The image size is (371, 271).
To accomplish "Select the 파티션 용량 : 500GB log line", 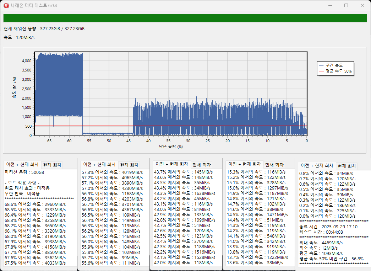I will point(24,172).
